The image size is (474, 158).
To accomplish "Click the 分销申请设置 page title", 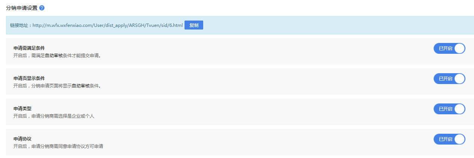I will coord(22,8).
